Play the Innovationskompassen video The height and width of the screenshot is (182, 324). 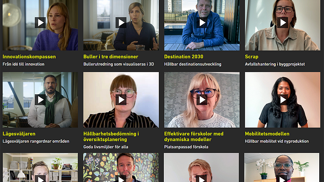click(40, 23)
